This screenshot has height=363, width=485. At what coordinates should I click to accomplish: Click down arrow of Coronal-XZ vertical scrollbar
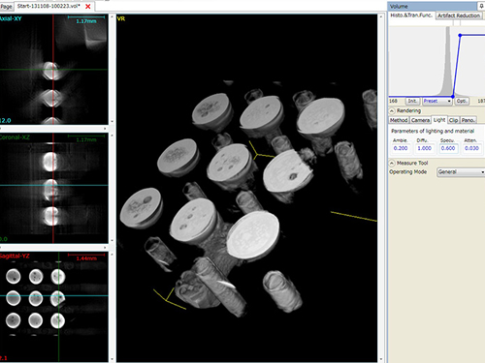click(113, 240)
